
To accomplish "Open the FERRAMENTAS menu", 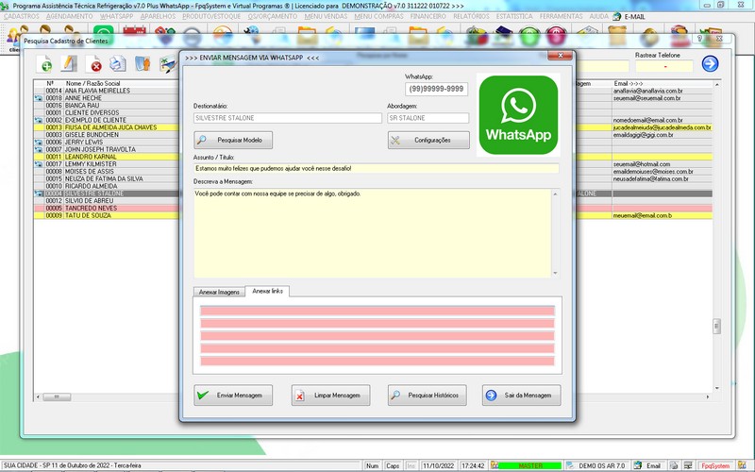I will (561, 16).
